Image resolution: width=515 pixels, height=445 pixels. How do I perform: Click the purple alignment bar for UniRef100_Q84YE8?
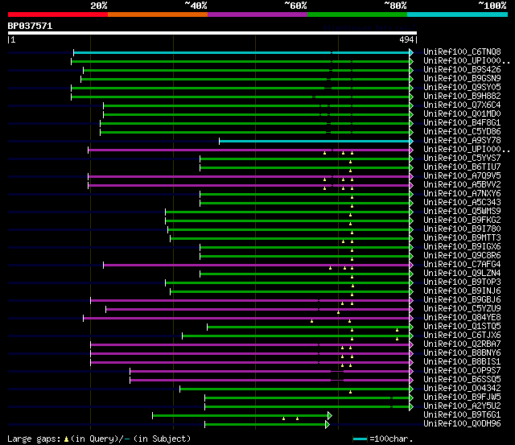246,318
